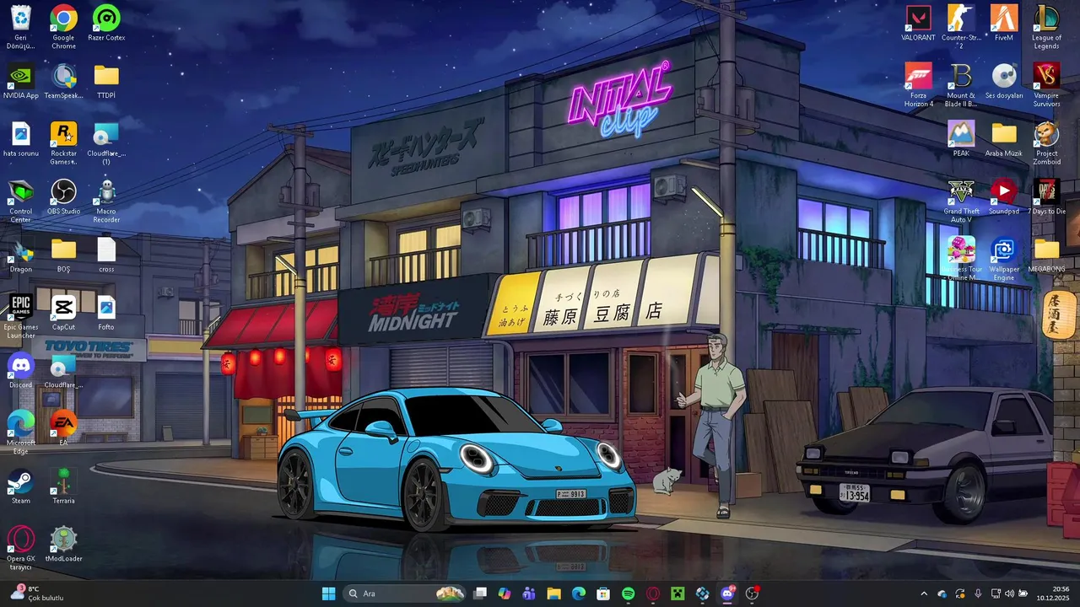This screenshot has height=607, width=1080.
Task: Click the 'Ara' taskbar search box
Action: tap(405, 594)
